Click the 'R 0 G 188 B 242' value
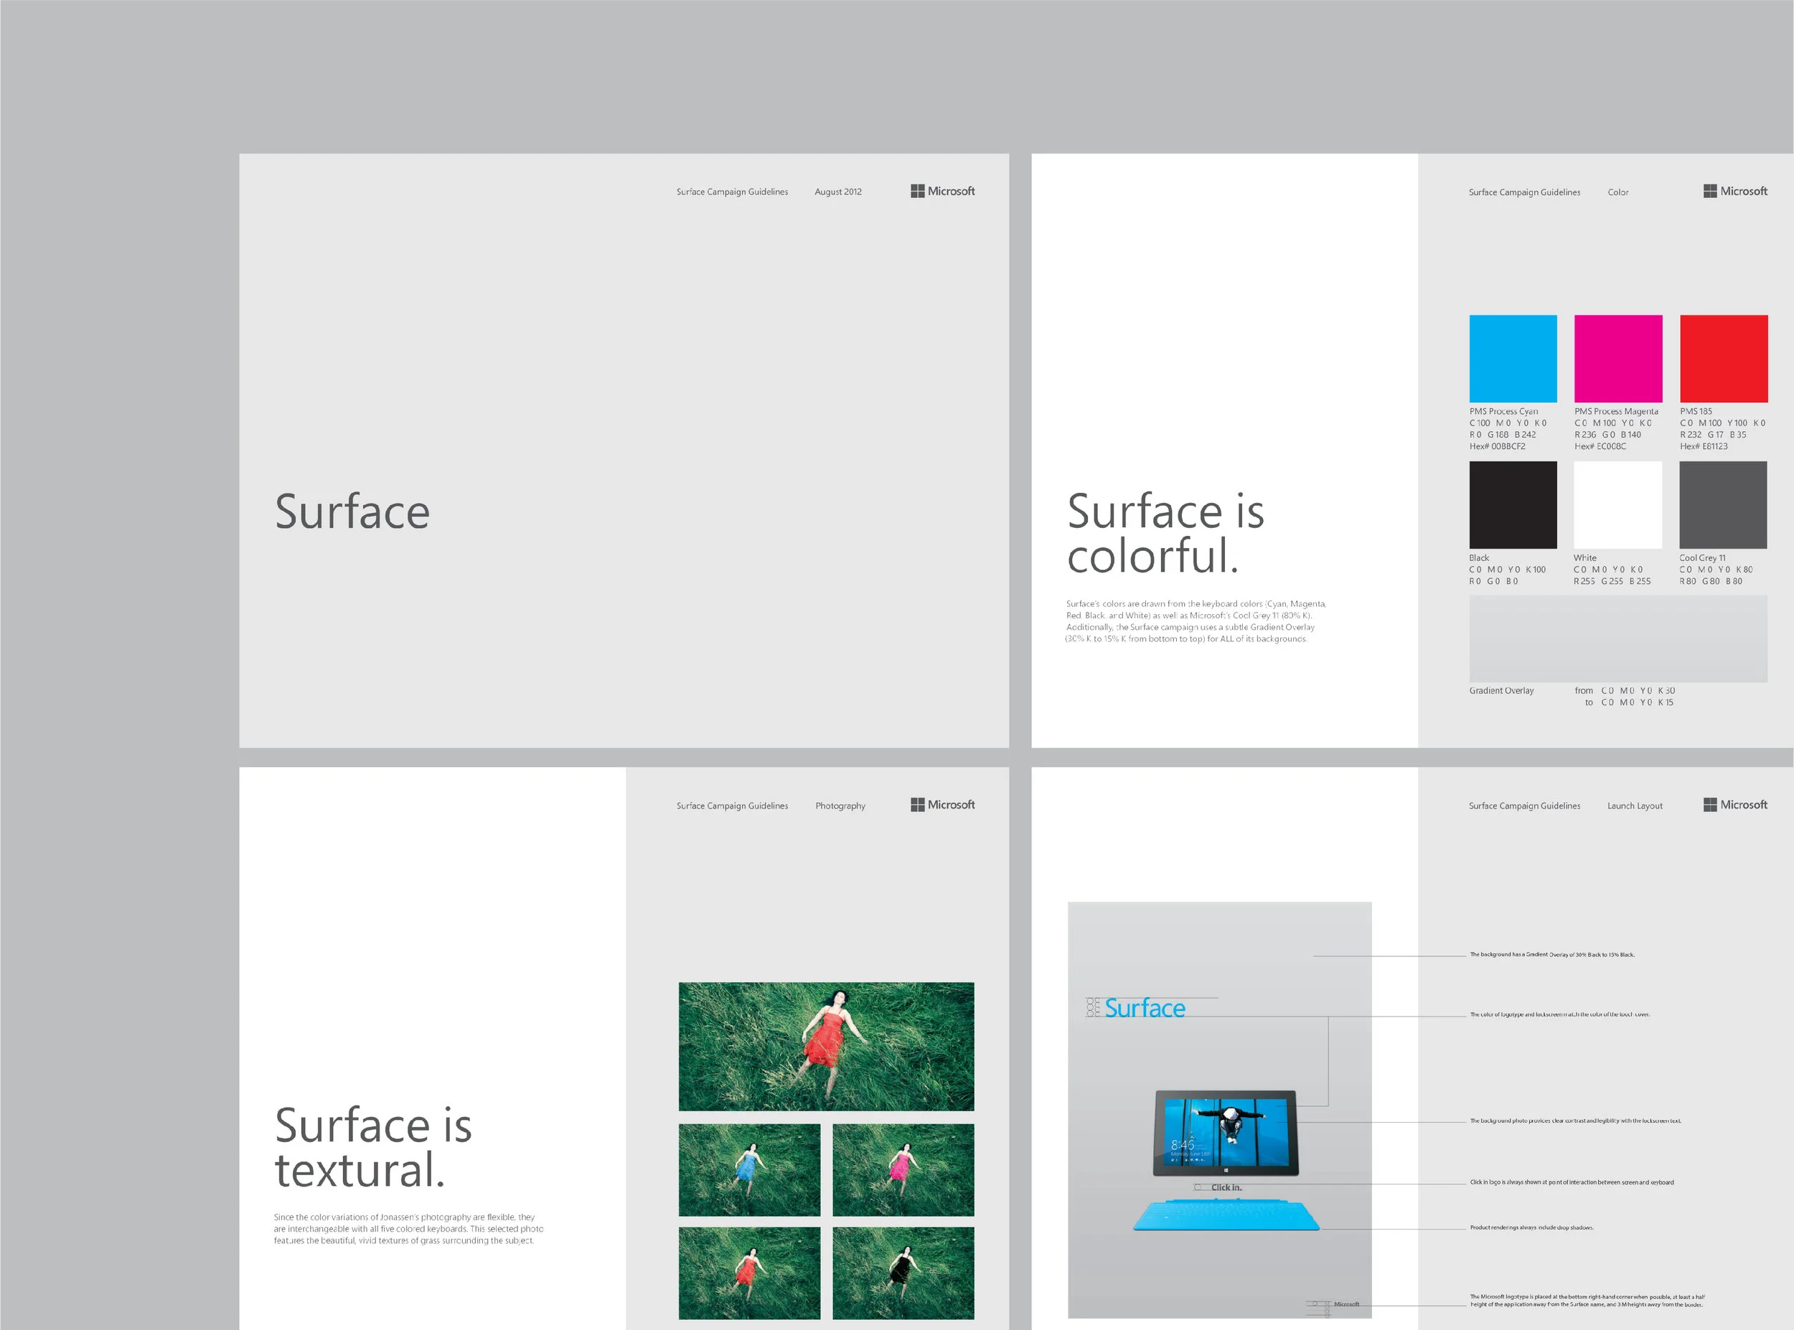The height and width of the screenshot is (1330, 1794). point(1503,435)
